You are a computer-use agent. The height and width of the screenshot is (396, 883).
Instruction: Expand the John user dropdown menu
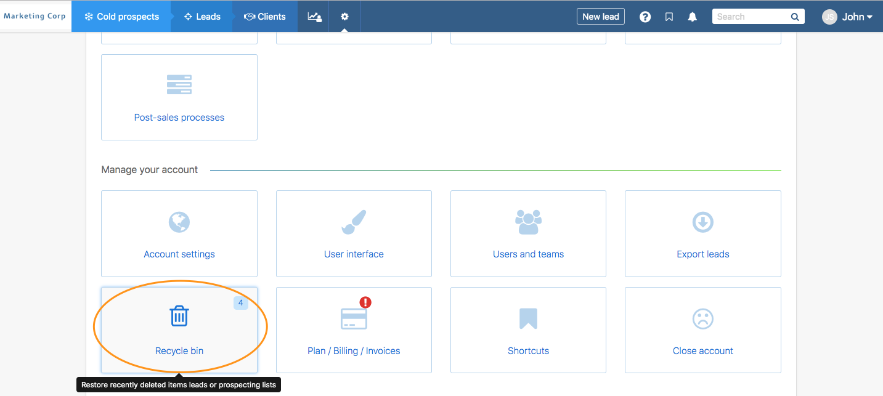pos(848,17)
